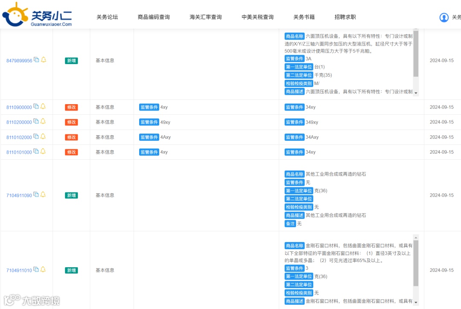The height and width of the screenshot is (309, 461).
Task: Click 第二法定单位 千克(35) line
Action: click(308, 75)
